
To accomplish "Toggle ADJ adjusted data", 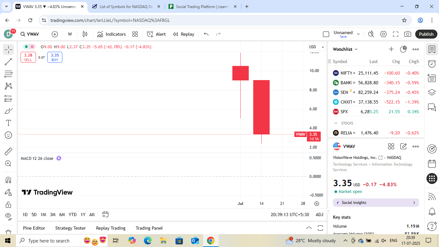I will point(319,215).
